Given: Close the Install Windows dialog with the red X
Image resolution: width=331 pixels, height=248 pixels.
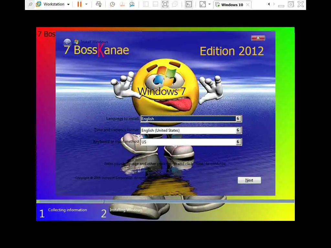Looking at the screenshot, I should pos(258,38).
